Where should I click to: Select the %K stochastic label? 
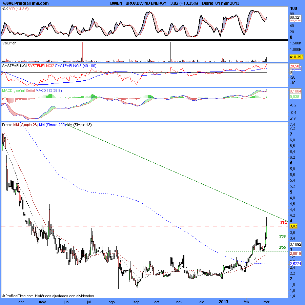point(5,9)
